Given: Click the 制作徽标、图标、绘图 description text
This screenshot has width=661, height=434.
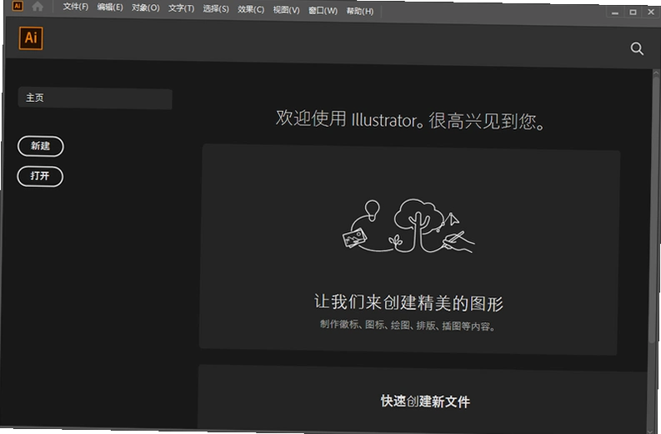Looking at the screenshot, I should pyautogui.click(x=408, y=325).
